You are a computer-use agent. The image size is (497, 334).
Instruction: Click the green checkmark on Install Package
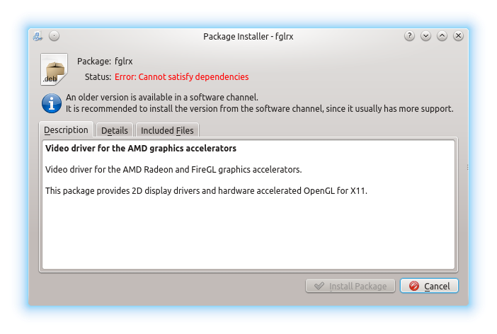(x=319, y=286)
